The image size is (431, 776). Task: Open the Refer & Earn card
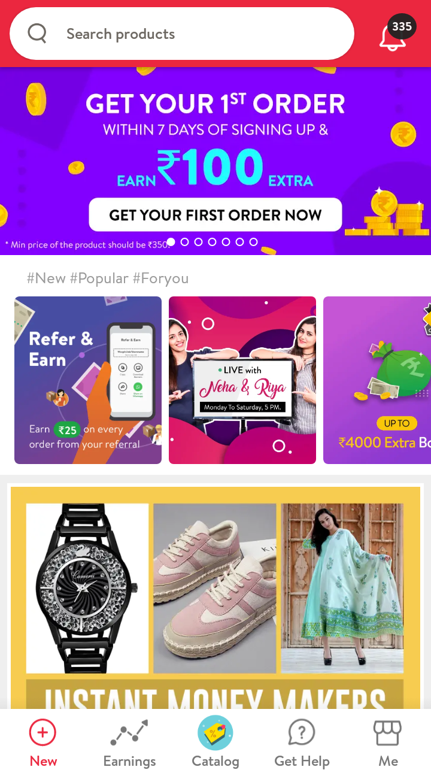88,380
